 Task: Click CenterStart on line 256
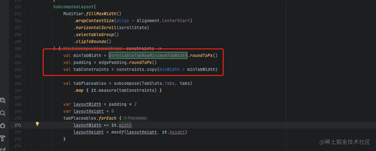pyautogui.click(x=176, y=21)
